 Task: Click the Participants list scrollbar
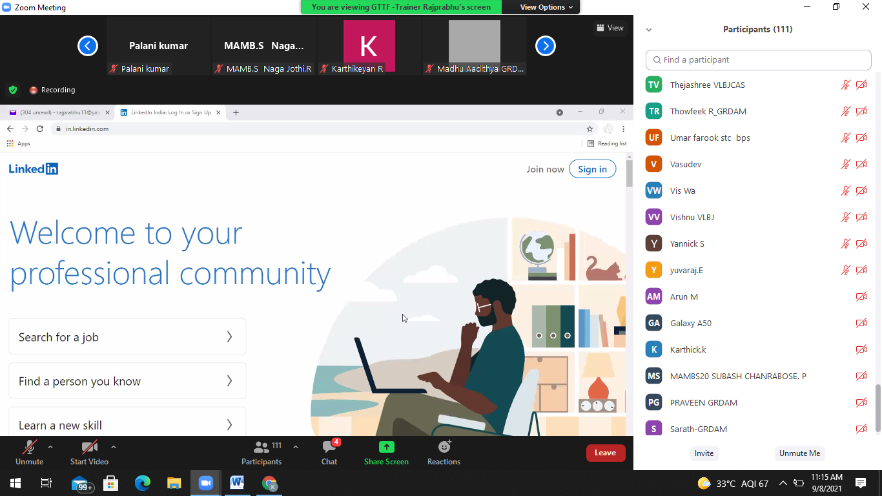(x=878, y=409)
